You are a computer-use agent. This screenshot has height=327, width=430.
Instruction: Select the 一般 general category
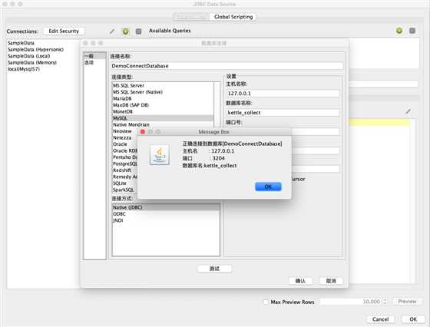pos(94,56)
